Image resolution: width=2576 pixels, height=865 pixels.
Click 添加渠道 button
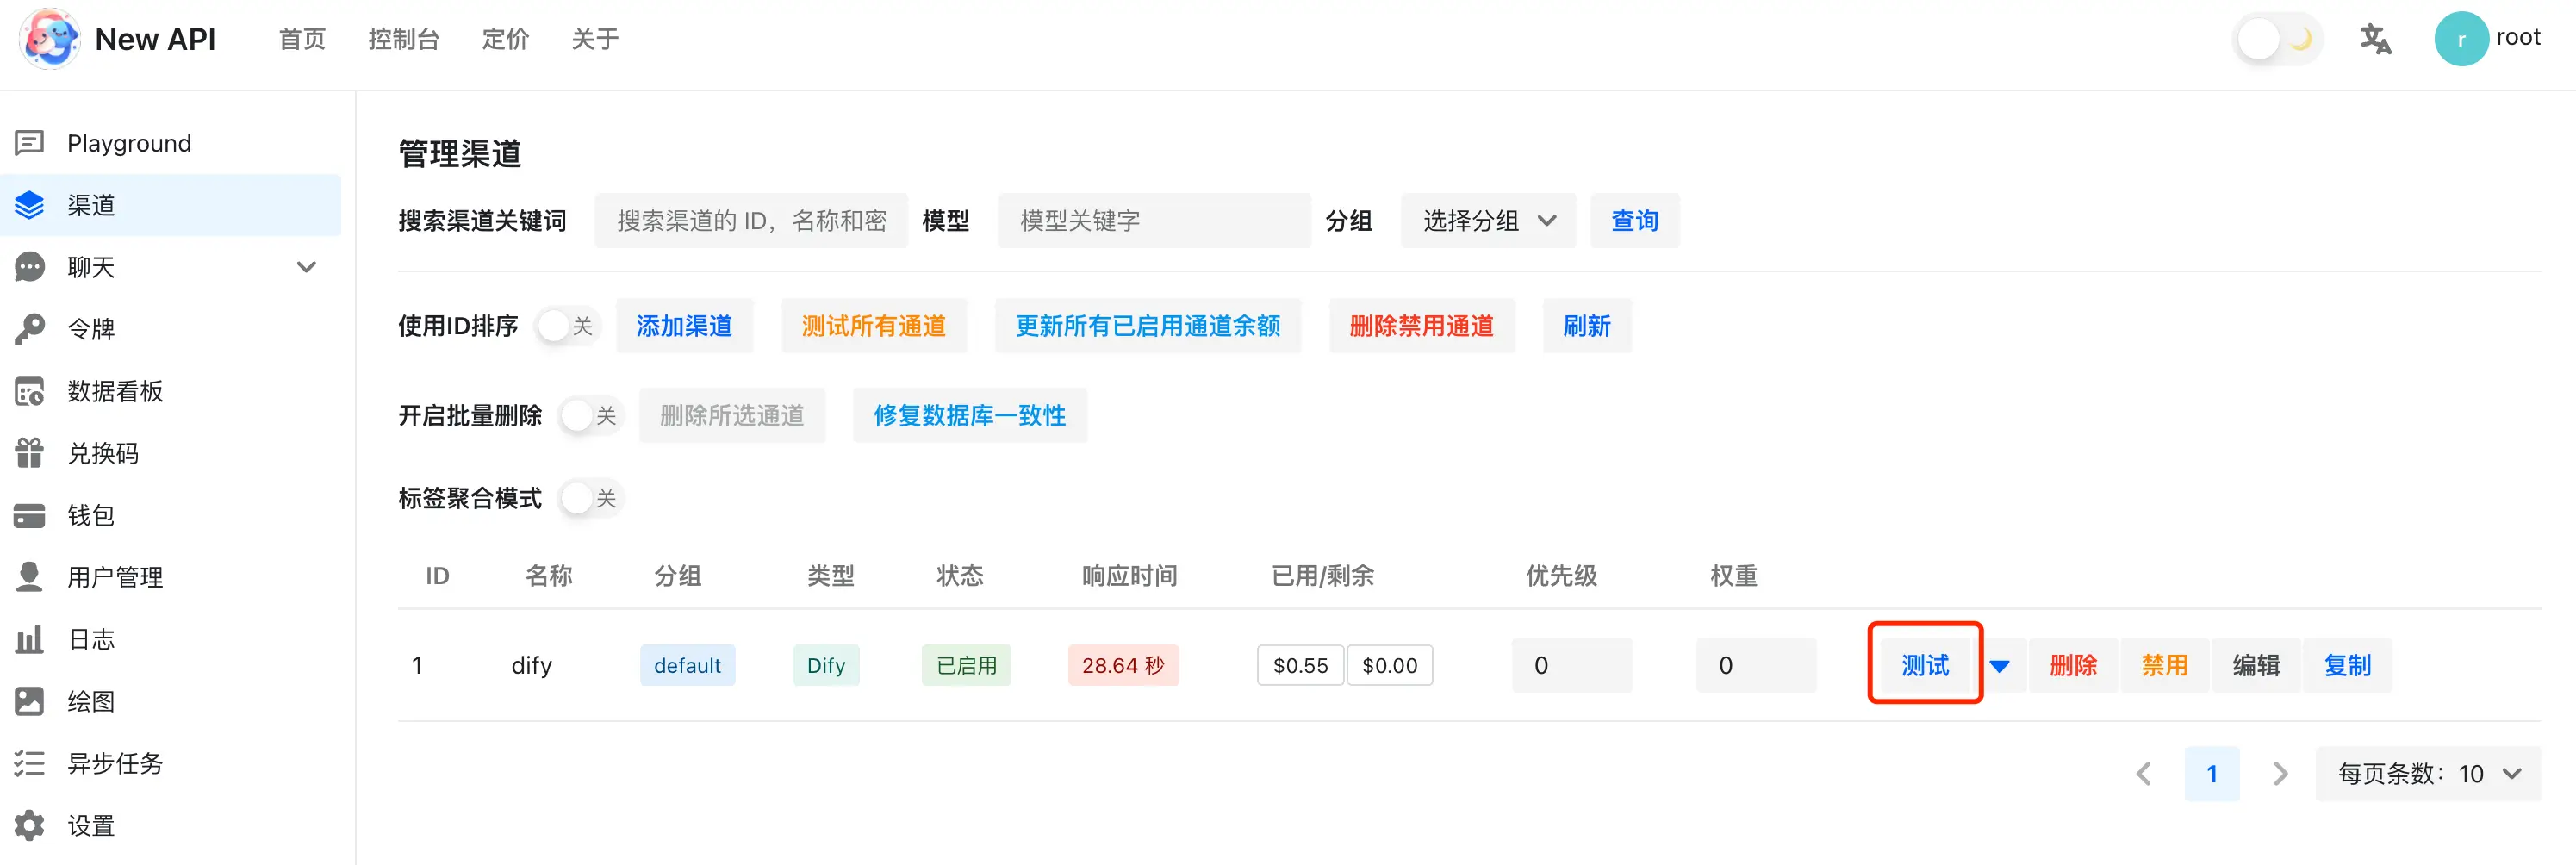click(x=684, y=326)
